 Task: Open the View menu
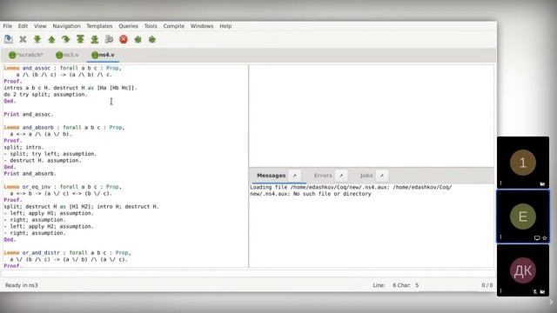click(40, 26)
